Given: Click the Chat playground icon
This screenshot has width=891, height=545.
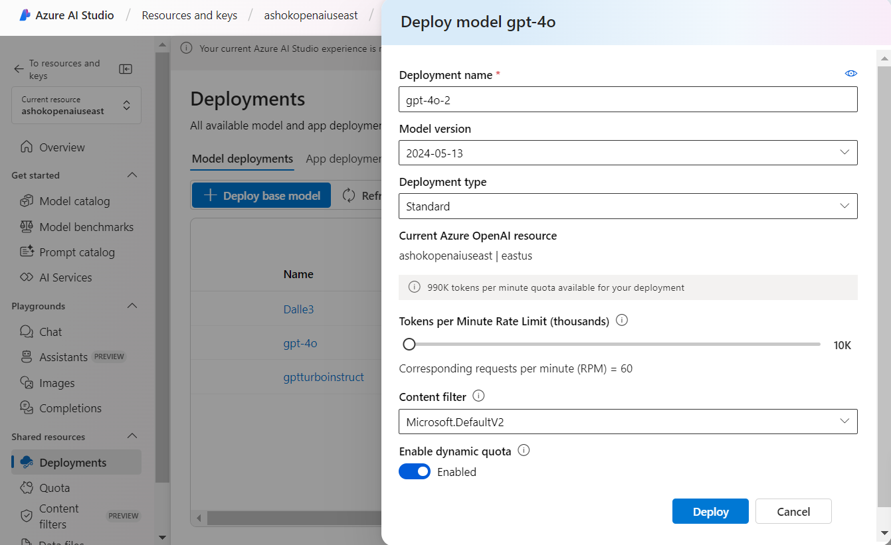Looking at the screenshot, I should coord(27,331).
